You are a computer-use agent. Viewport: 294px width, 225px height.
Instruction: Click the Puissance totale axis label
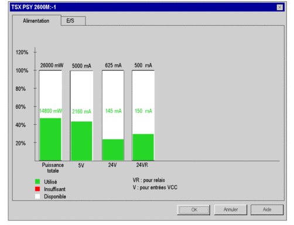(x=53, y=168)
